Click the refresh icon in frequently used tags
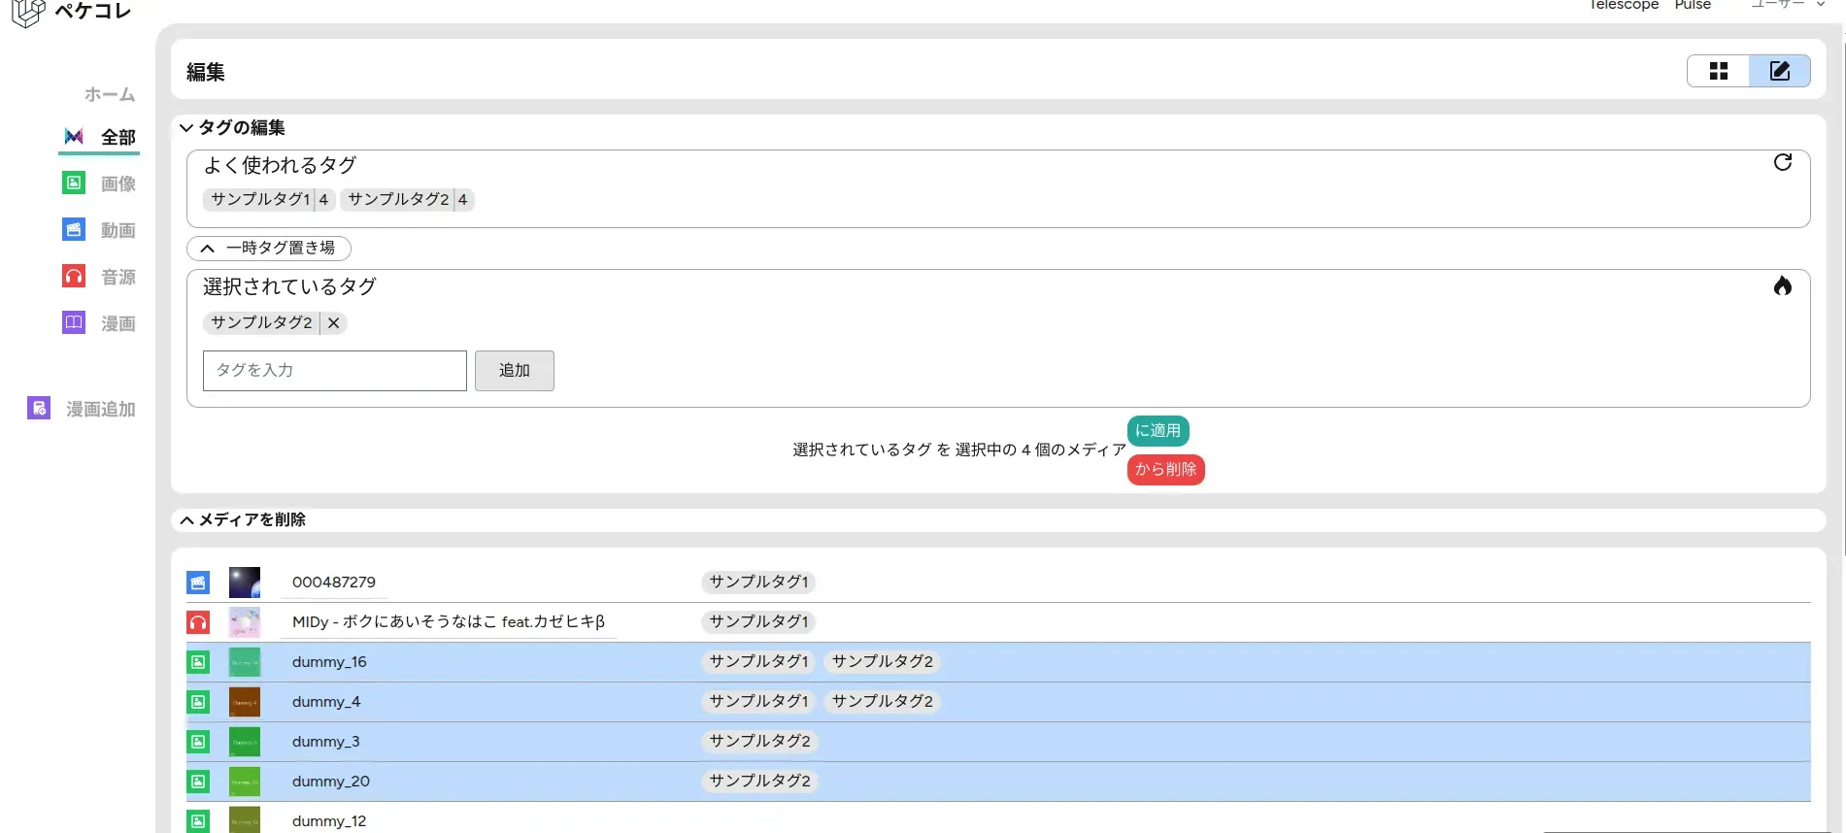 pos(1782,162)
